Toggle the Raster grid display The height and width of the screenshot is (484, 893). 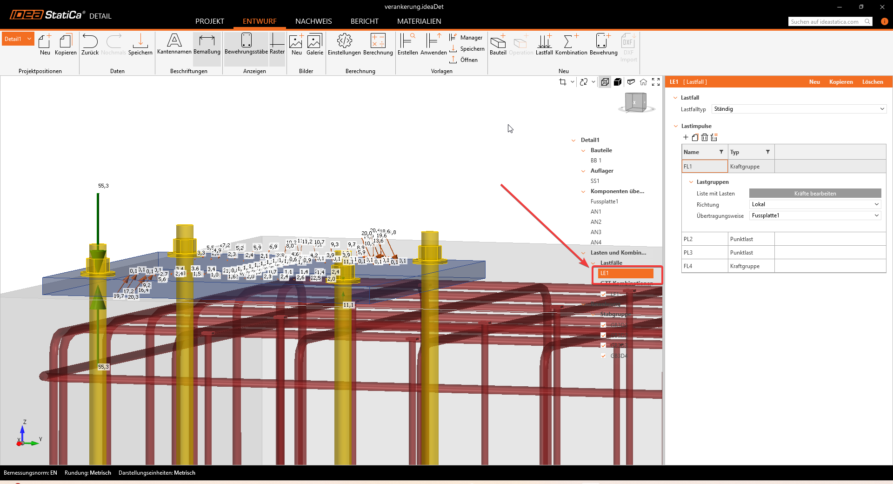(277, 44)
